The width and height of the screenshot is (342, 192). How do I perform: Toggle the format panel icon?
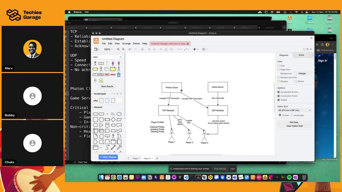pos(307,49)
